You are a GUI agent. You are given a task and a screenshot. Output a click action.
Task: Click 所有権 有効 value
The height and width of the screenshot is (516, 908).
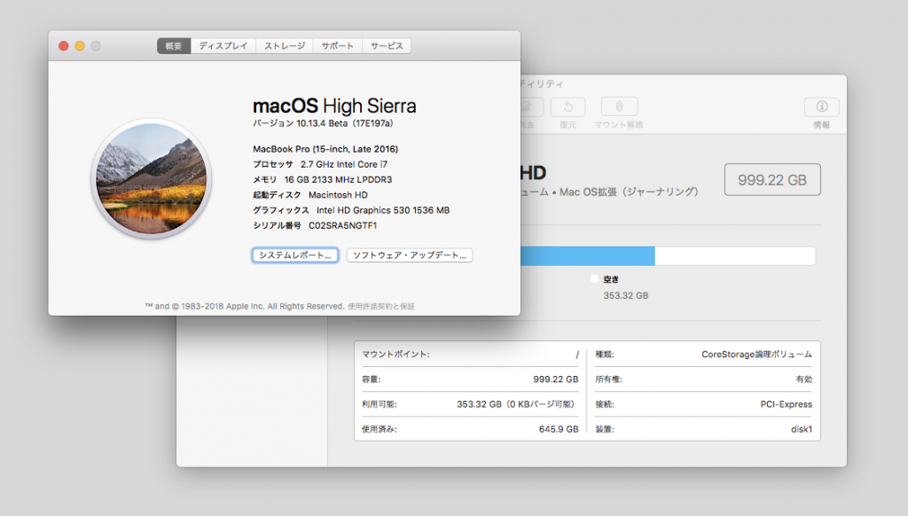coord(803,379)
